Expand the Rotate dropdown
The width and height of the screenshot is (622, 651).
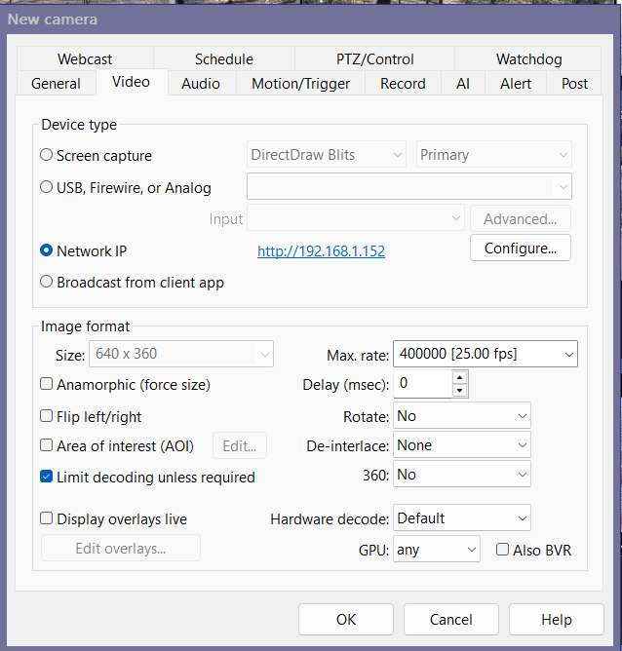(461, 415)
